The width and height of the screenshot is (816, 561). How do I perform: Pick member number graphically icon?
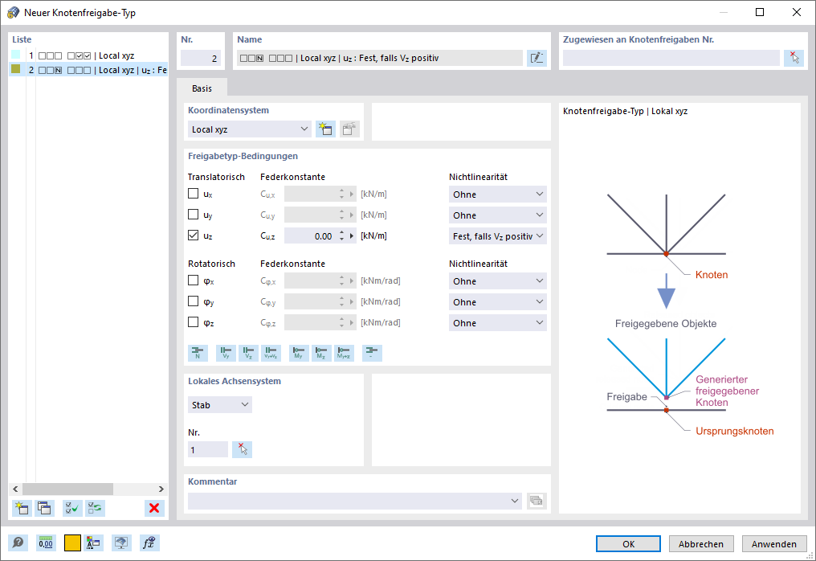pyautogui.click(x=242, y=449)
